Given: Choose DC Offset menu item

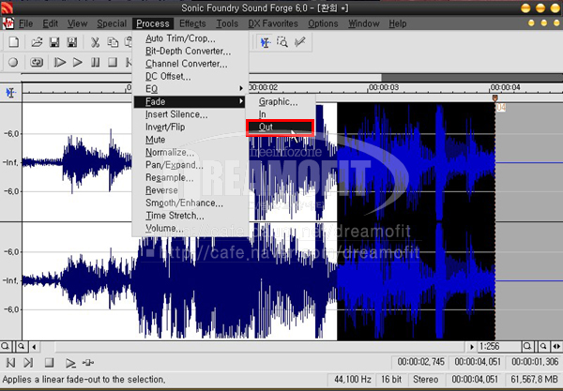Looking at the screenshot, I should [x=190, y=76].
